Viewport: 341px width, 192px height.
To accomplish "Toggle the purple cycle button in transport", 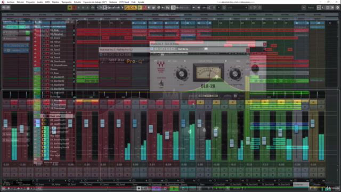I will coord(156,188).
